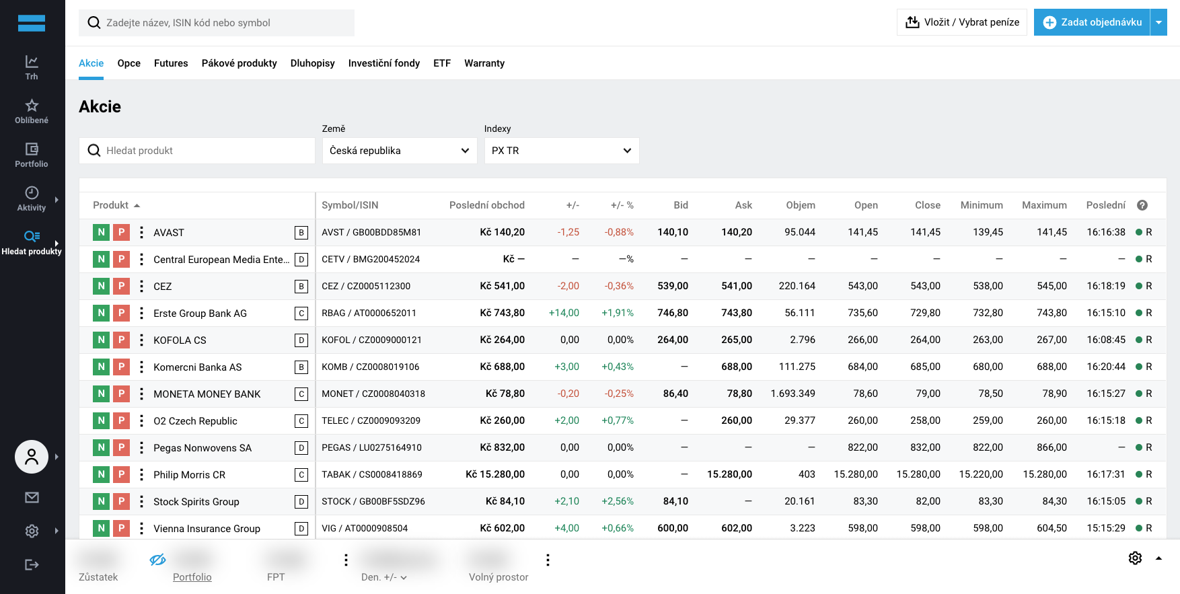Image resolution: width=1180 pixels, height=594 pixels.
Task: Open Den. +/- dropdown in bottom bar
Action: click(384, 577)
